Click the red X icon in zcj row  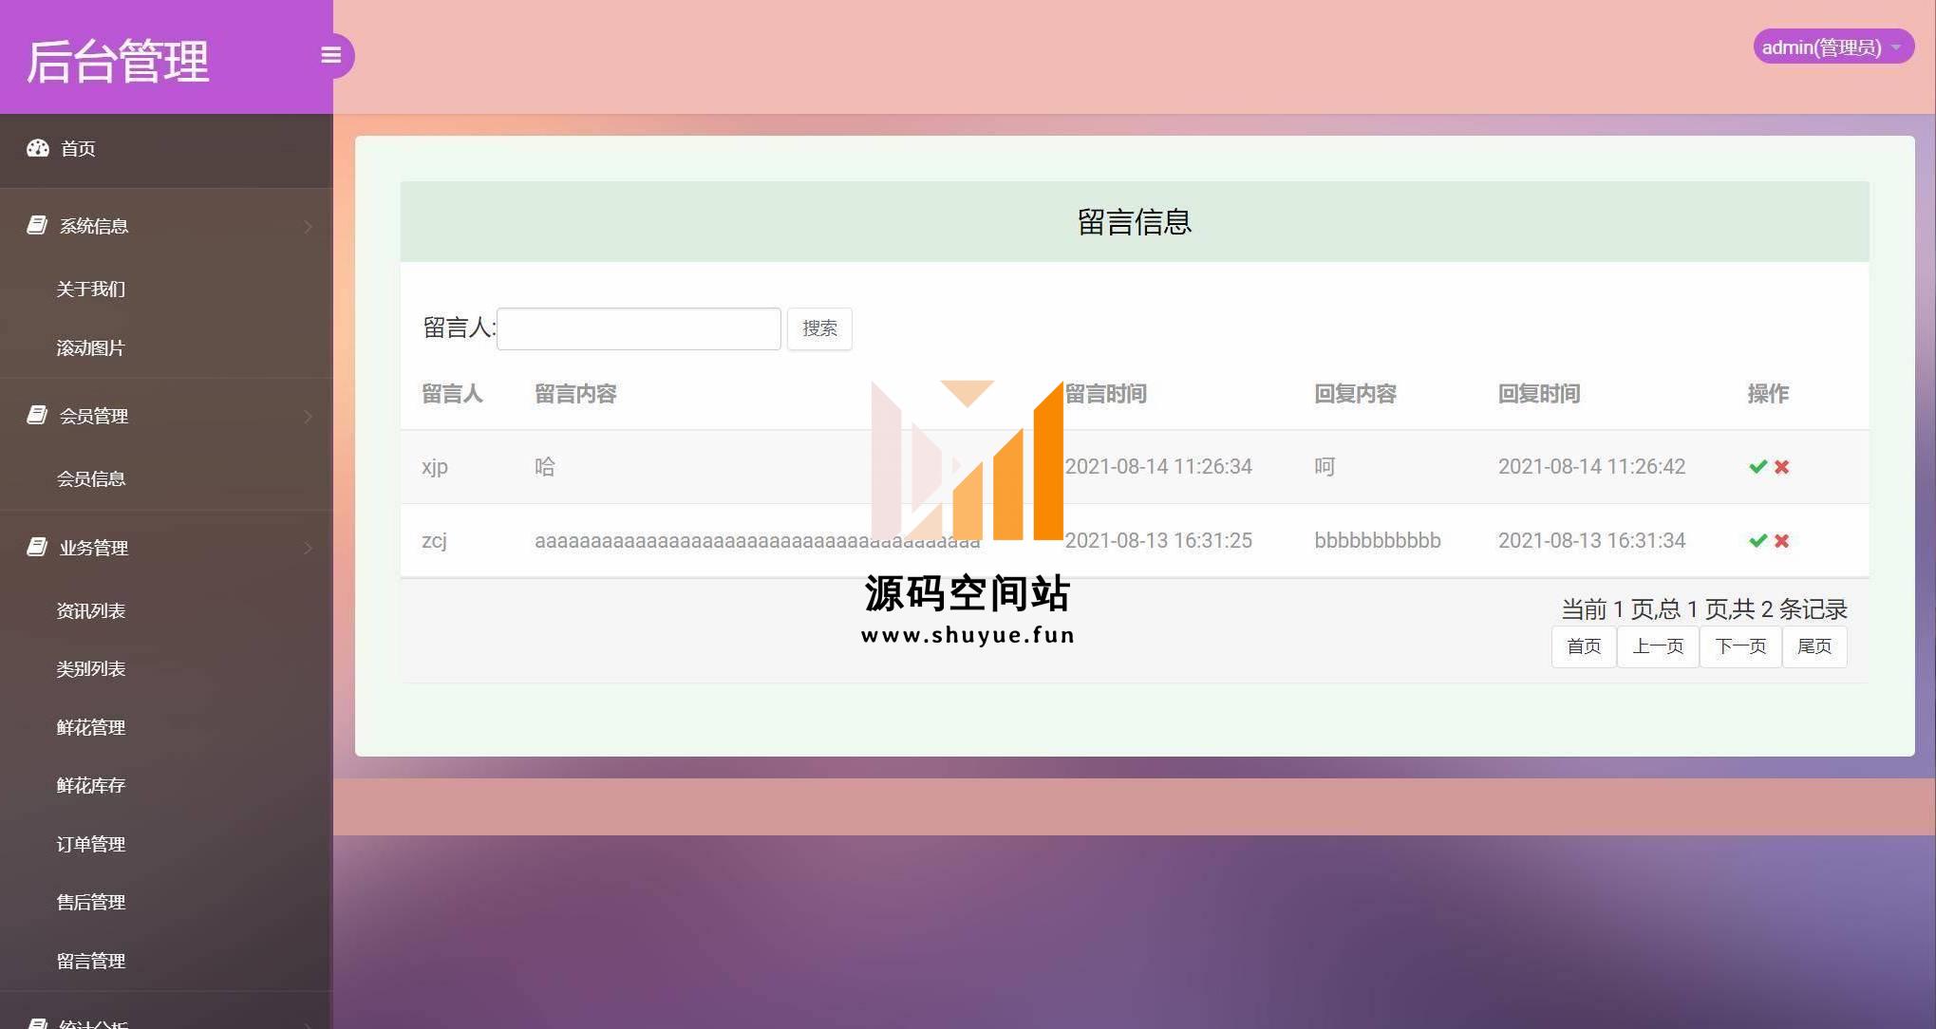pos(1781,540)
